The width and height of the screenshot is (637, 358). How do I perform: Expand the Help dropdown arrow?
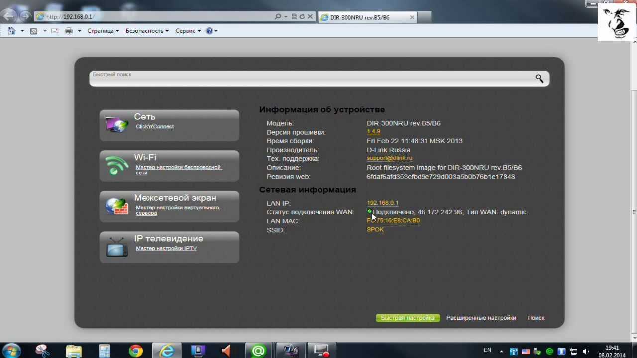click(x=216, y=31)
